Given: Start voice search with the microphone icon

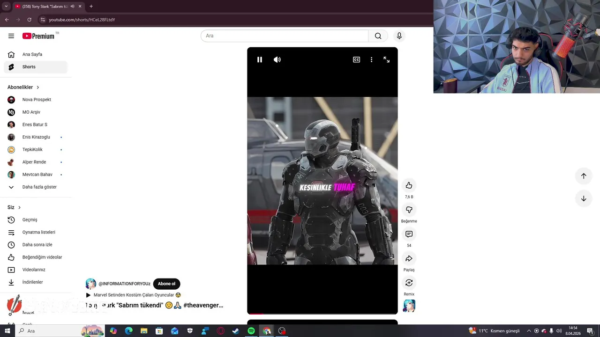Looking at the screenshot, I should (399, 36).
